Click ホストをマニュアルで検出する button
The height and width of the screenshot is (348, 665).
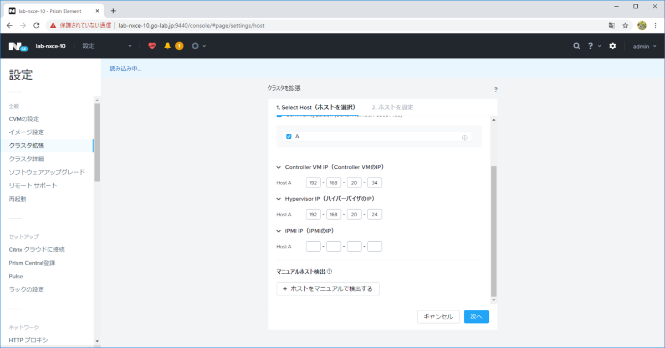[328, 288]
